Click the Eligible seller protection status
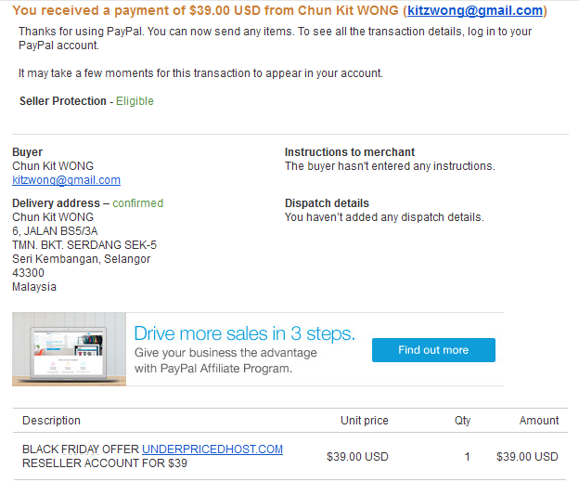Image resolution: width=579 pixels, height=482 pixels. [135, 101]
